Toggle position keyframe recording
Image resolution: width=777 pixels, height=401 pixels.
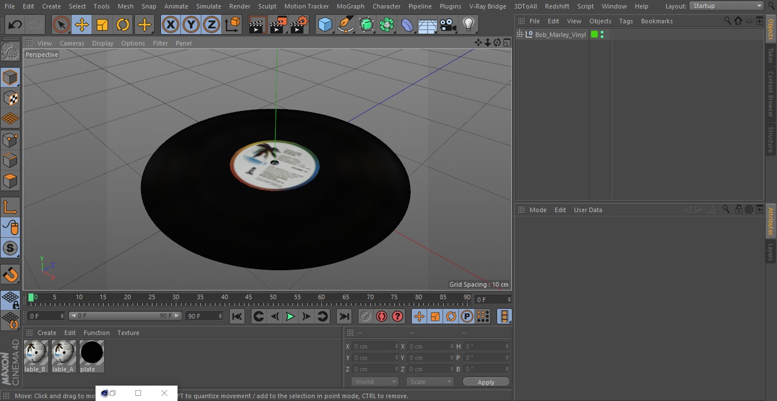(x=419, y=316)
